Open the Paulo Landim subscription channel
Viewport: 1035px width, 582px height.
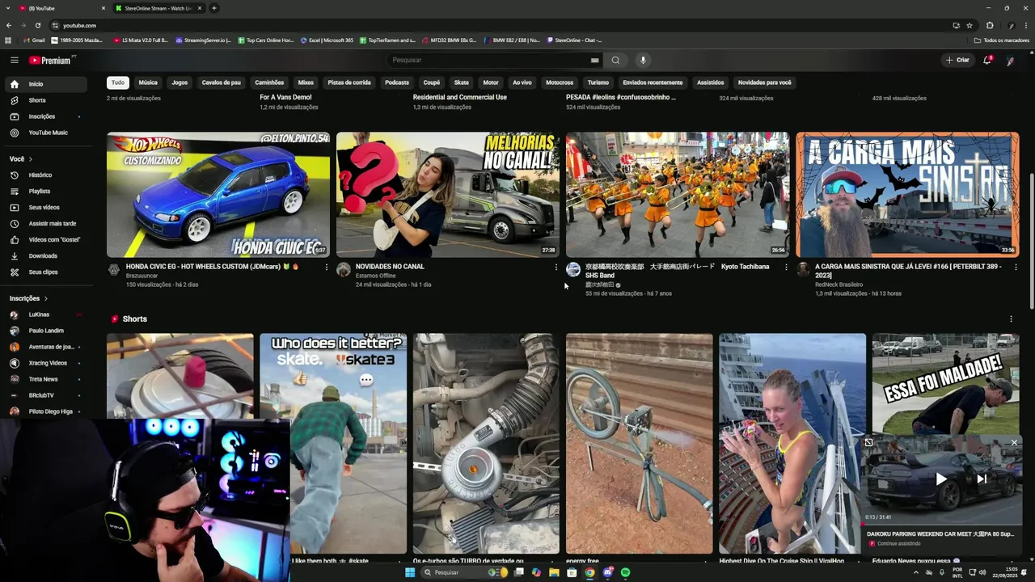click(45, 331)
